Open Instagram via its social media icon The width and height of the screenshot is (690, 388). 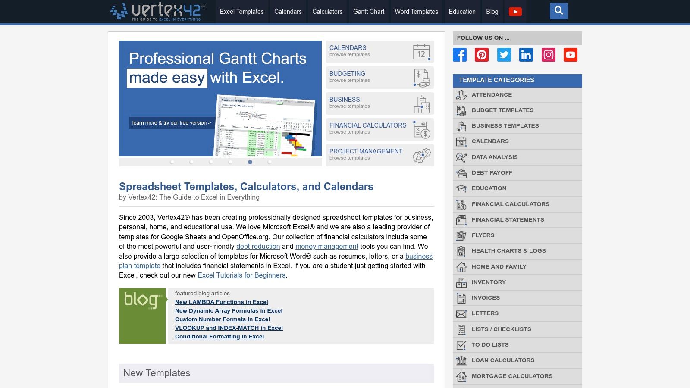tap(548, 55)
